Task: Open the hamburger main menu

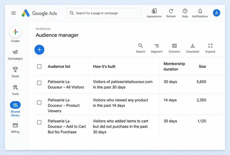Action: [x=13, y=13]
